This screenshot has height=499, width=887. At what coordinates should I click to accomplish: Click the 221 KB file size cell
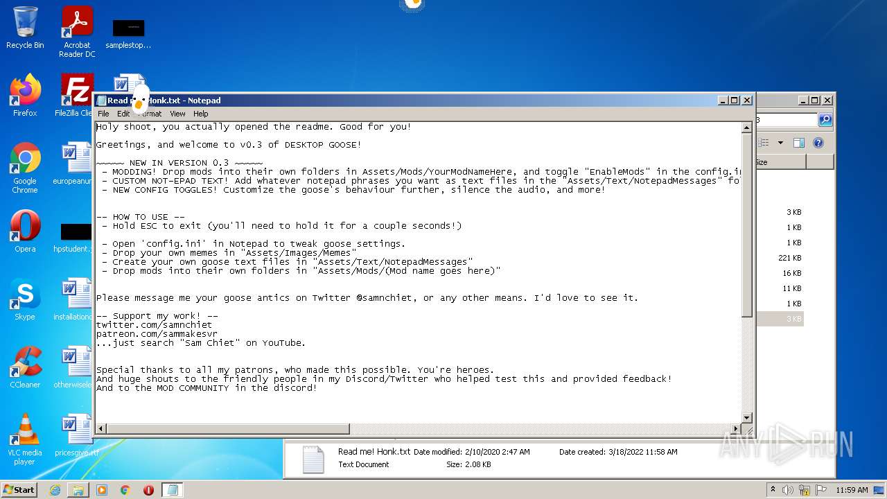(789, 258)
